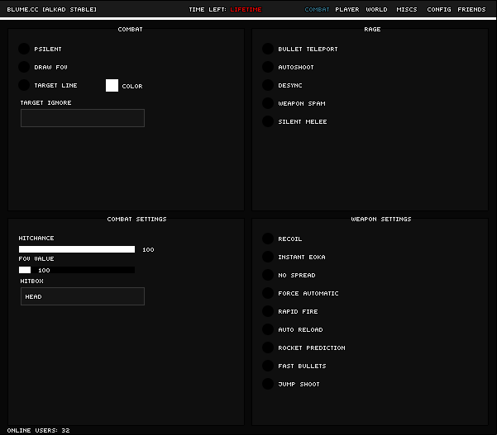The height and width of the screenshot is (435, 497).
Task: Click the Hitchance slider bar
Action: pos(77,249)
